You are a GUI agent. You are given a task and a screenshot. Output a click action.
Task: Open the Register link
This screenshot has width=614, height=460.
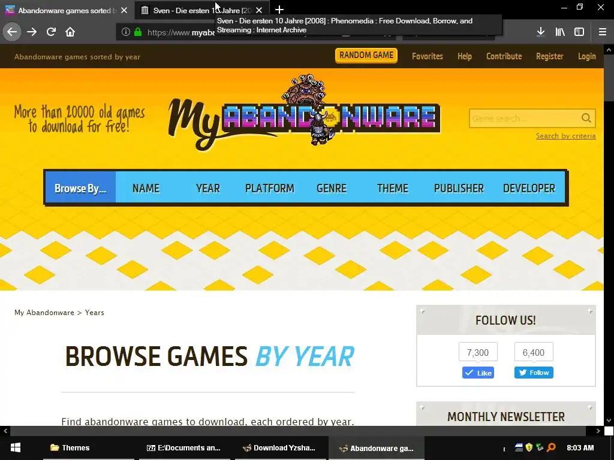550,56
